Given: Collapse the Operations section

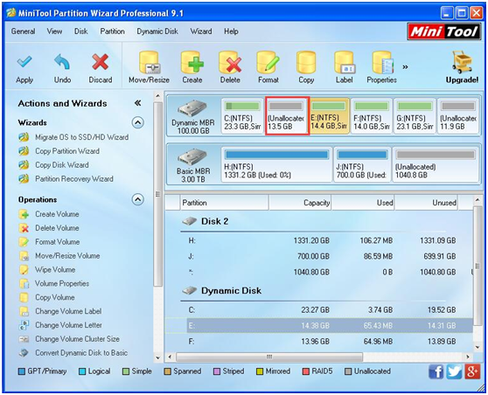Looking at the screenshot, I should pos(138,199).
